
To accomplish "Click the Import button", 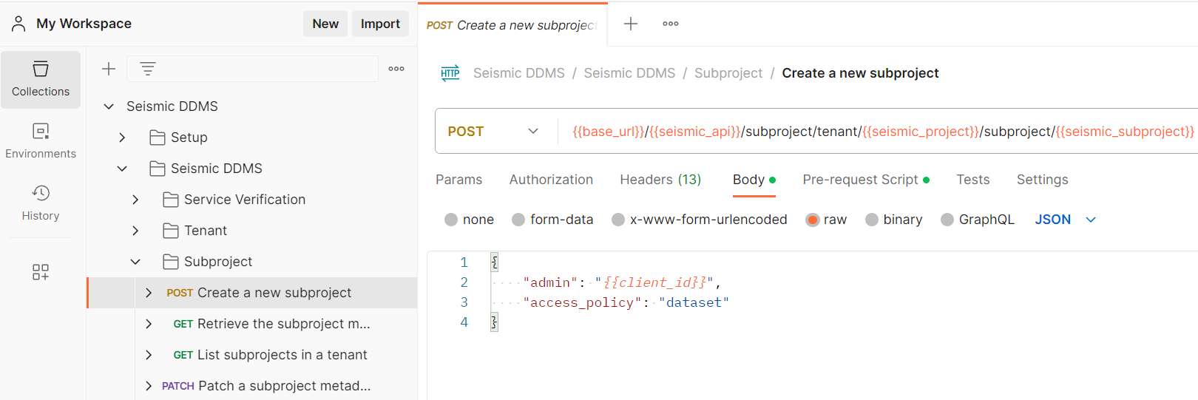I will point(380,24).
